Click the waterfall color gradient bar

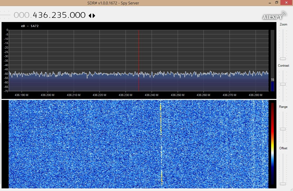pyautogui.click(x=272, y=143)
